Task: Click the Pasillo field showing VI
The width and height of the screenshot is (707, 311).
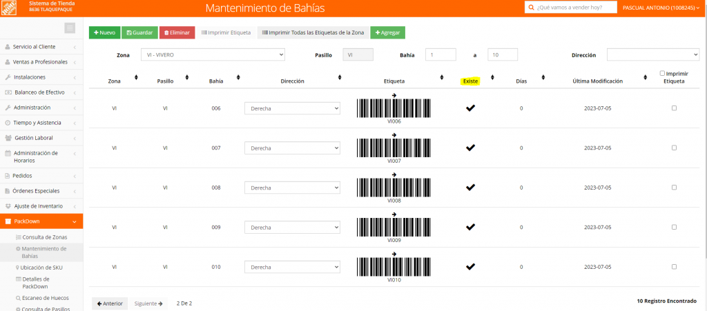Action: tap(358, 55)
